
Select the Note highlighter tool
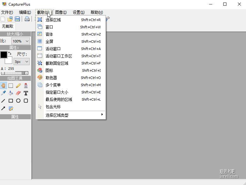[x=11, y=108]
